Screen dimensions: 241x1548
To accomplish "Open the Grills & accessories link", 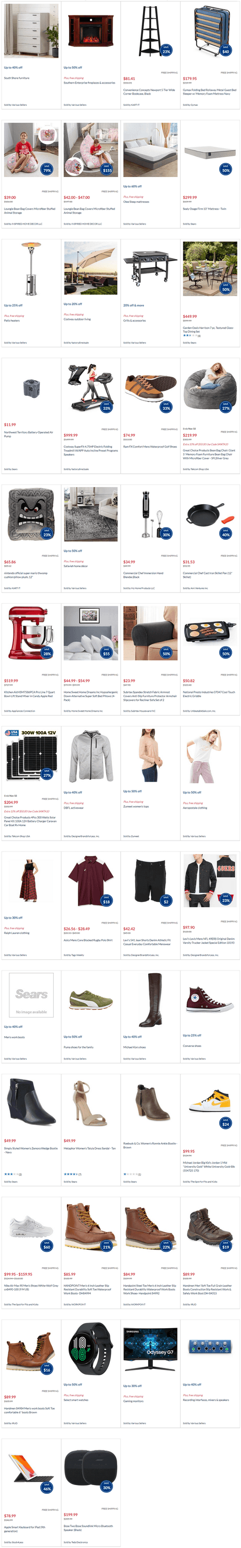I will 135,320.
